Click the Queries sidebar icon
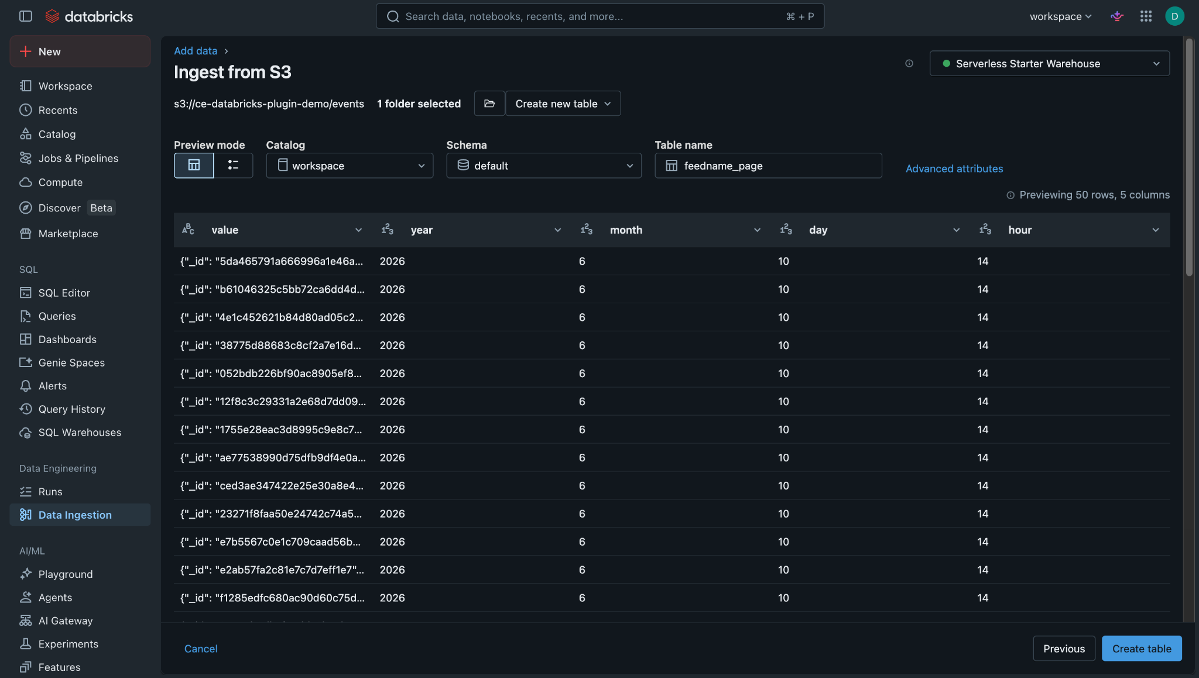1199x678 pixels. (x=25, y=316)
